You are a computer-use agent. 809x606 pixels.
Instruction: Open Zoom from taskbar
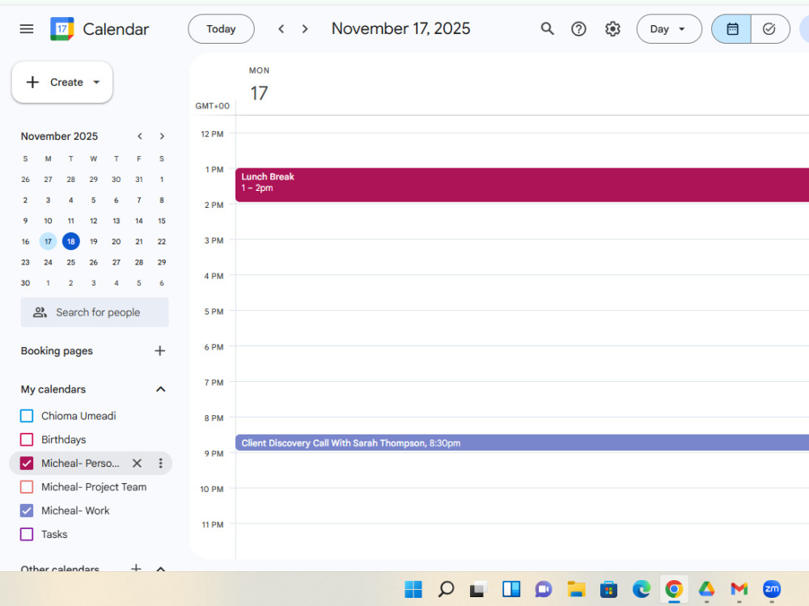click(x=772, y=589)
